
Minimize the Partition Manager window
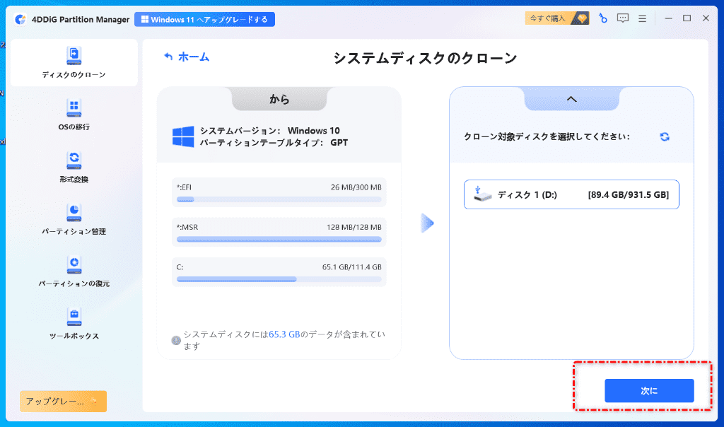click(x=668, y=18)
